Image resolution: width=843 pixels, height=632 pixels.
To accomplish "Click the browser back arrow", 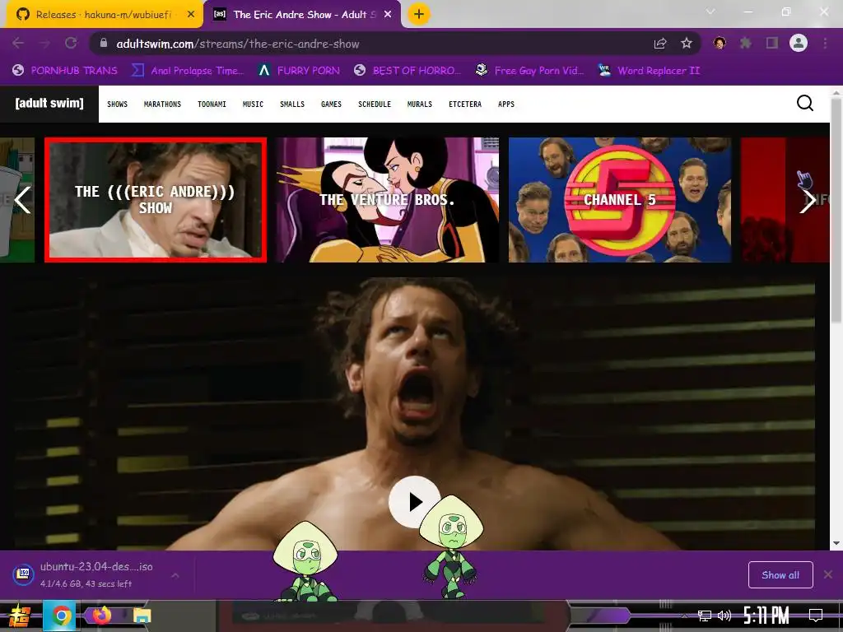I will 18,44.
